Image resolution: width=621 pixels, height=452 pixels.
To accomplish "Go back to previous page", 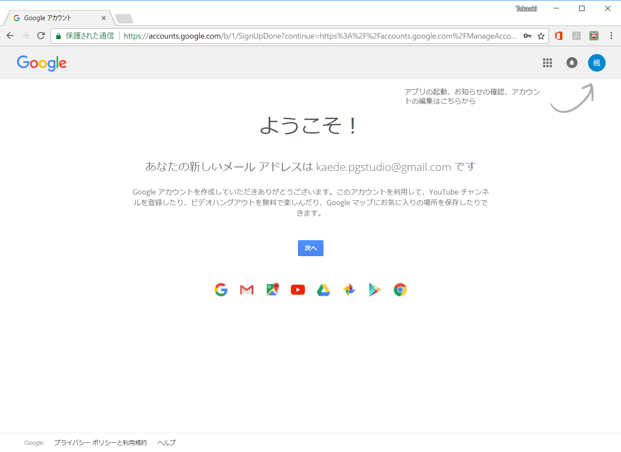I will 10,36.
